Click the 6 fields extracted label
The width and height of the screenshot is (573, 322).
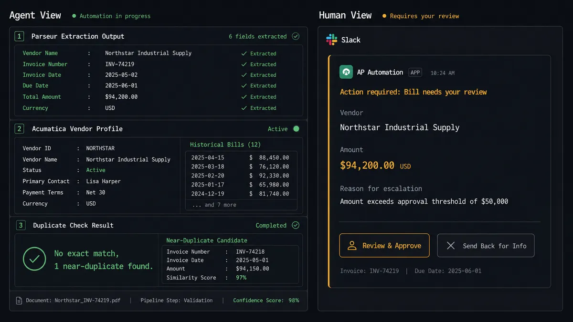[x=258, y=36]
